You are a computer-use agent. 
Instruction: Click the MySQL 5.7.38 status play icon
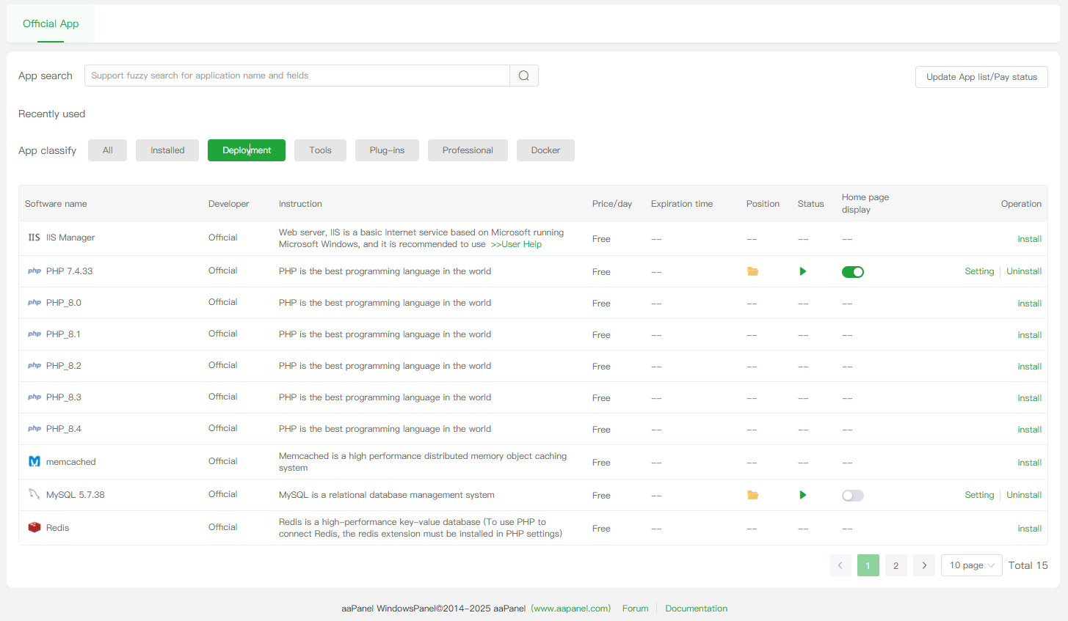tap(803, 495)
